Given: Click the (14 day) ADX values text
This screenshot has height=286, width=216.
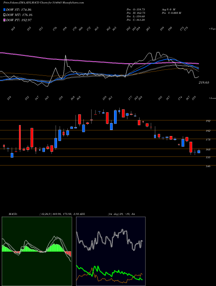Looking at the screenshot, I should (121, 214).
